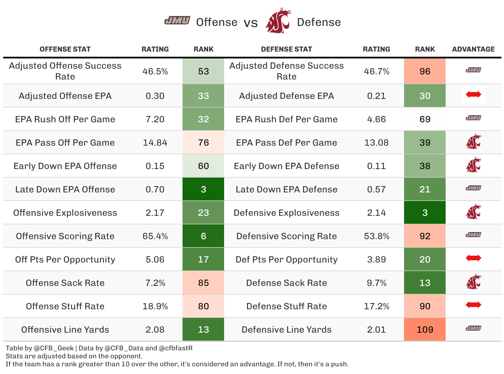Click the DEFENSE STAT column header
The height and width of the screenshot is (374, 504).
(x=286, y=49)
